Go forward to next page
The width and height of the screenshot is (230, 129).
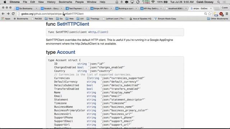[x=8, y=14]
